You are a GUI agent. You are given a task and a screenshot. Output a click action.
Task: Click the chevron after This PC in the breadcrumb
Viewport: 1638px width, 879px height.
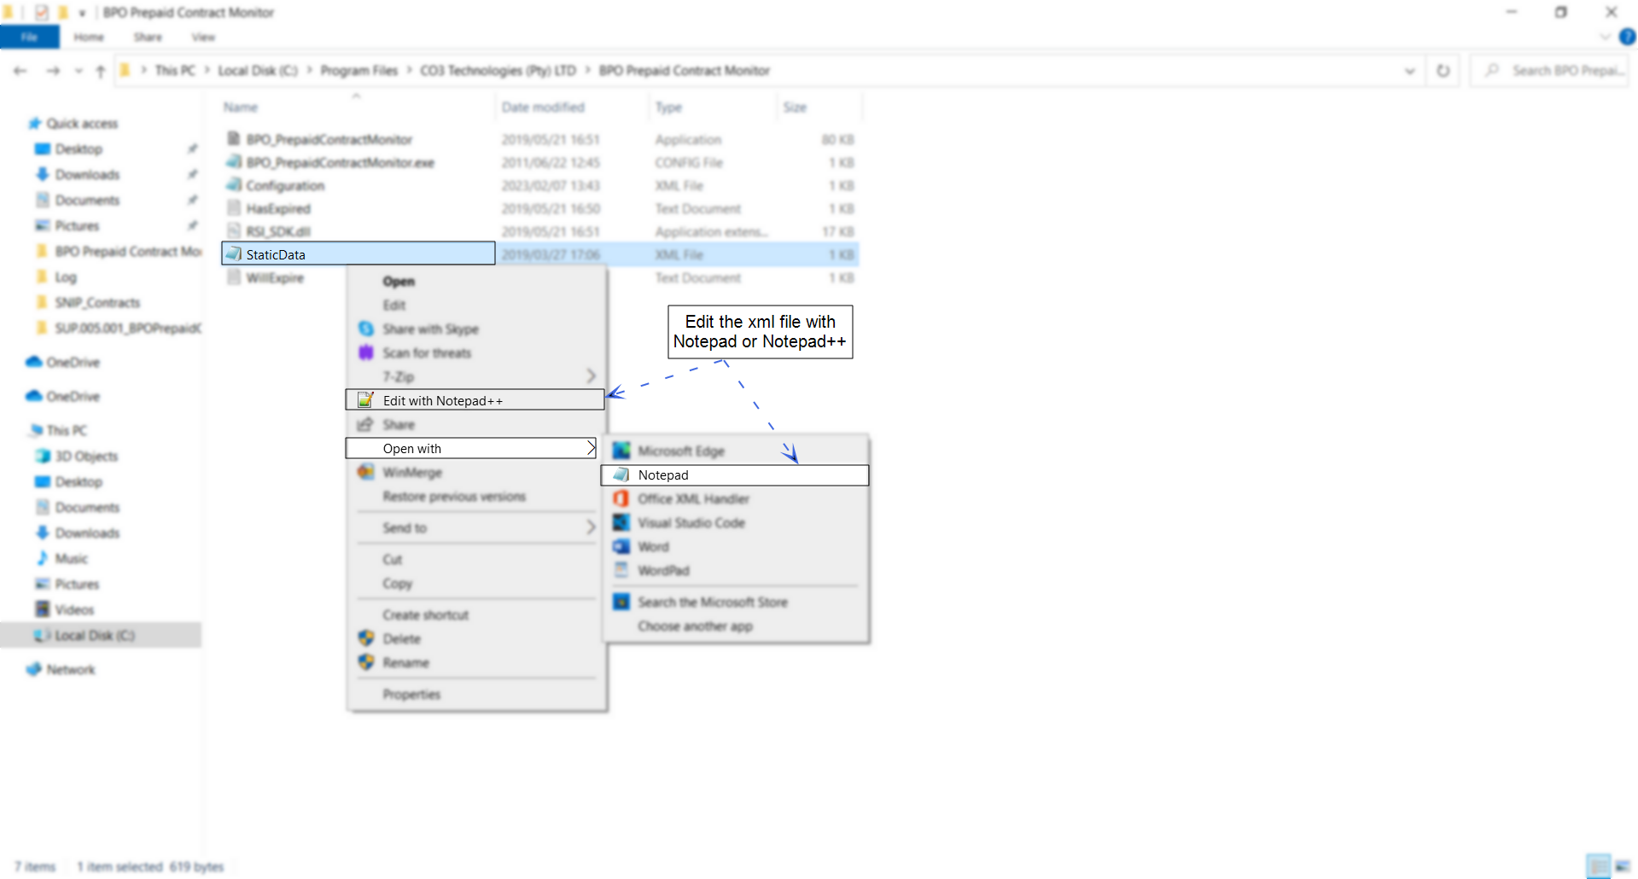(207, 70)
